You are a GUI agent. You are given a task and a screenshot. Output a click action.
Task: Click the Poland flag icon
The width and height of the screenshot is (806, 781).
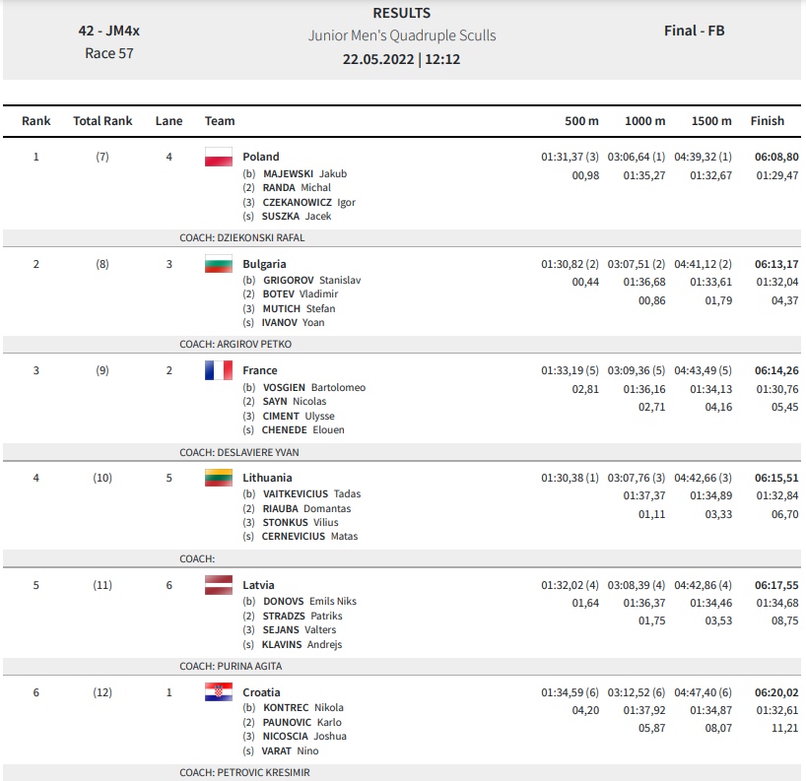coord(219,157)
